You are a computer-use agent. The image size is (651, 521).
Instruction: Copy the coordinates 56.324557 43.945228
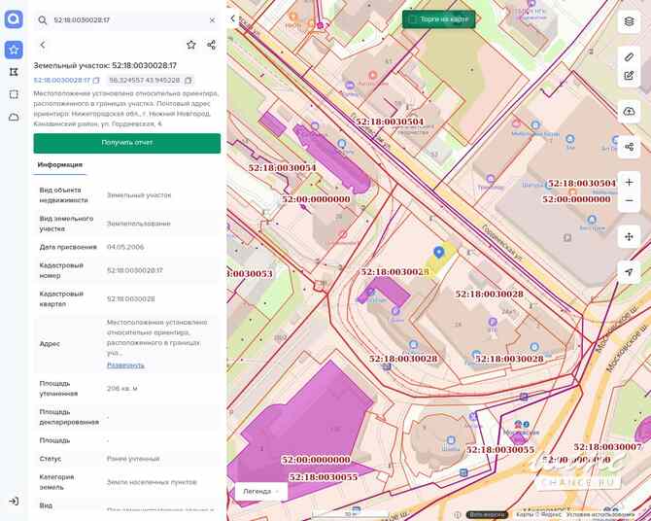pyautogui.click(x=188, y=80)
